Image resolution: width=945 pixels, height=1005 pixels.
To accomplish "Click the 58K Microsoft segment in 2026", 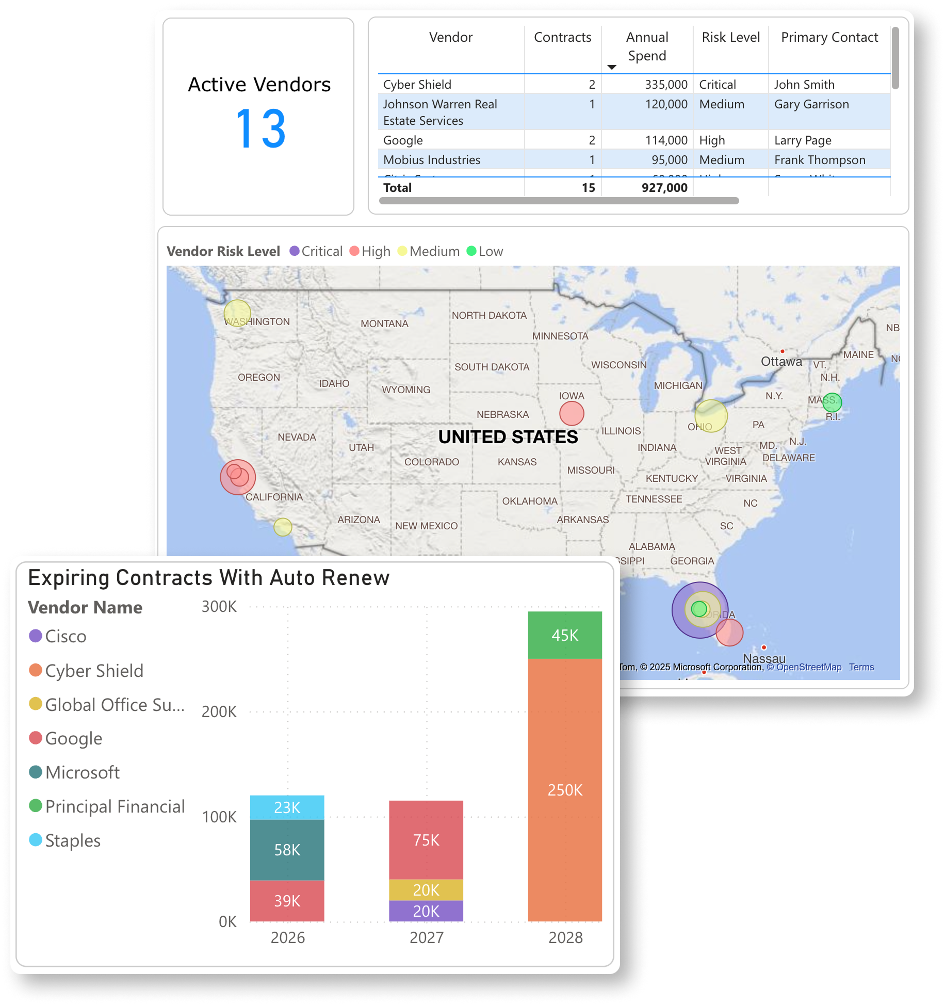I will pos(287,850).
